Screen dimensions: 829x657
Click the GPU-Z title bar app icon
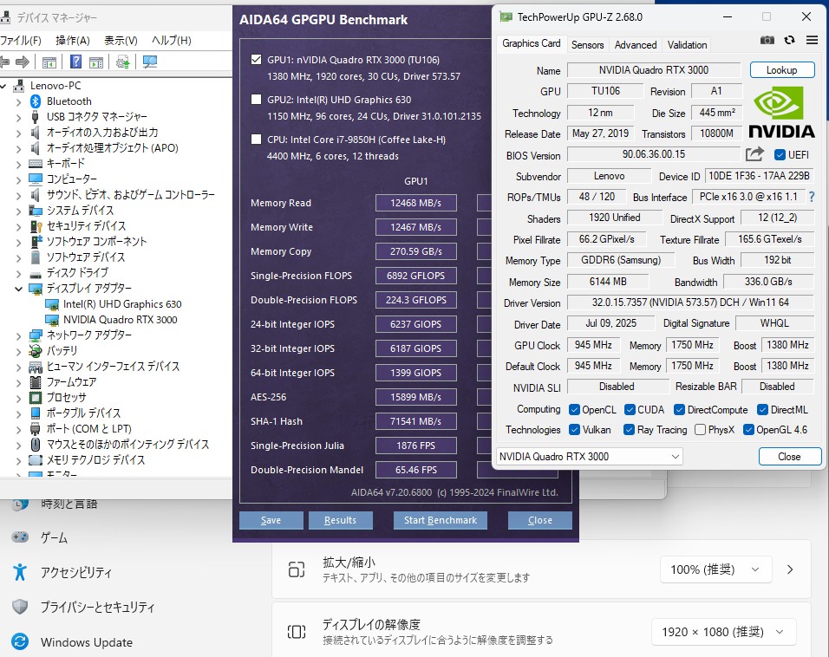click(x=506, y=17)
